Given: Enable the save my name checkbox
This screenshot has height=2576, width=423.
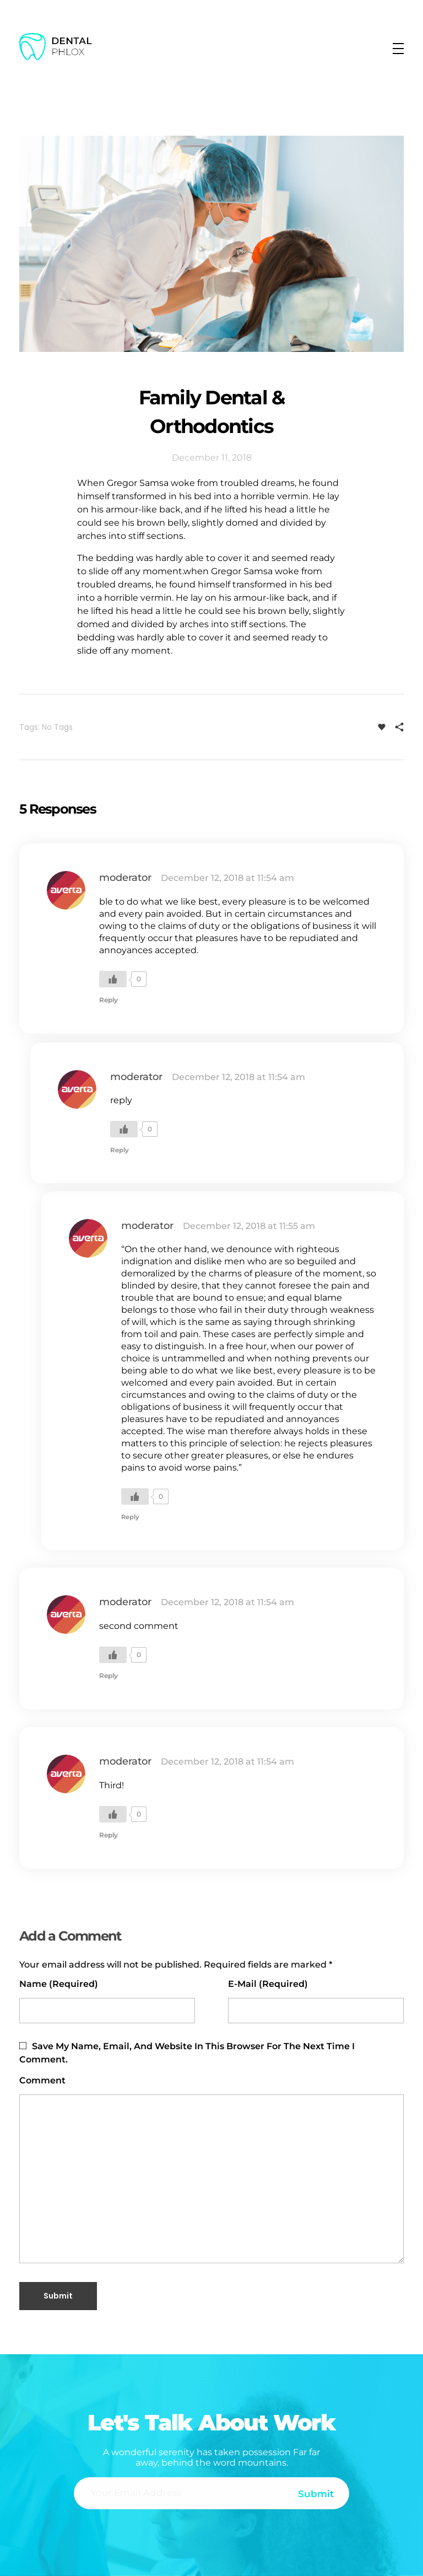Looking at the screenshot, I should 23,2046.
